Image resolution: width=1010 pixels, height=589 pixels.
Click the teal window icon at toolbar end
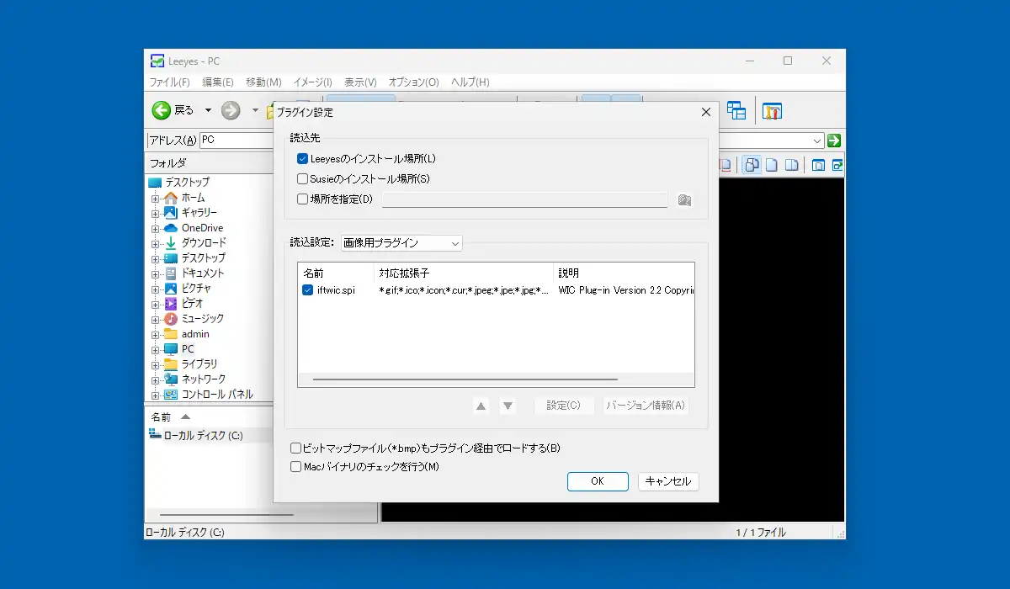tap(838, 165)
